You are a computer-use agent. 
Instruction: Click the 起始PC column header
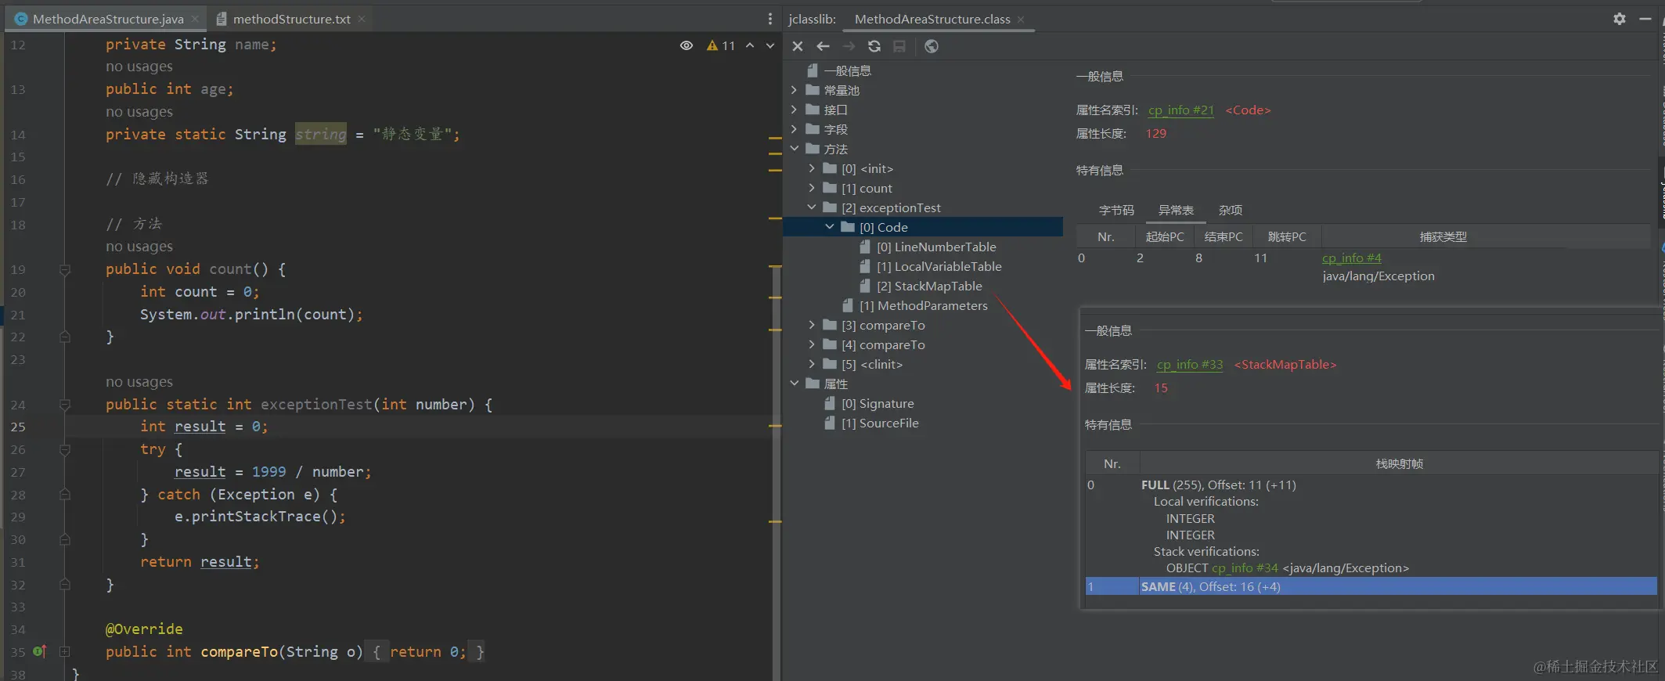click(x=1165, y=236)
